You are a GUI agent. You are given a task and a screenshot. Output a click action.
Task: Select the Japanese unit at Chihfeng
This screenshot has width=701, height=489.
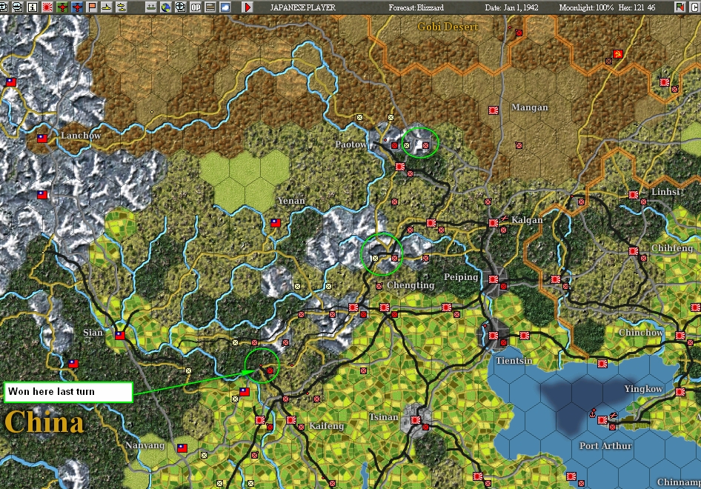tap(634, 250)
